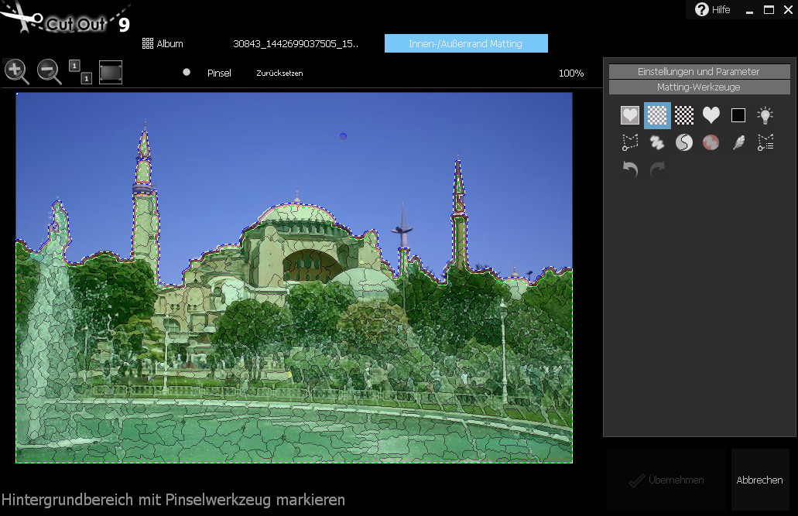Select the heart-in-frame matting view icon

[630, 115]
